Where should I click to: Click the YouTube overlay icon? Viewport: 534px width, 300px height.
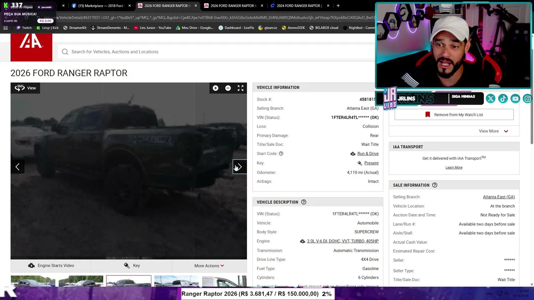[x=516, y=99]
